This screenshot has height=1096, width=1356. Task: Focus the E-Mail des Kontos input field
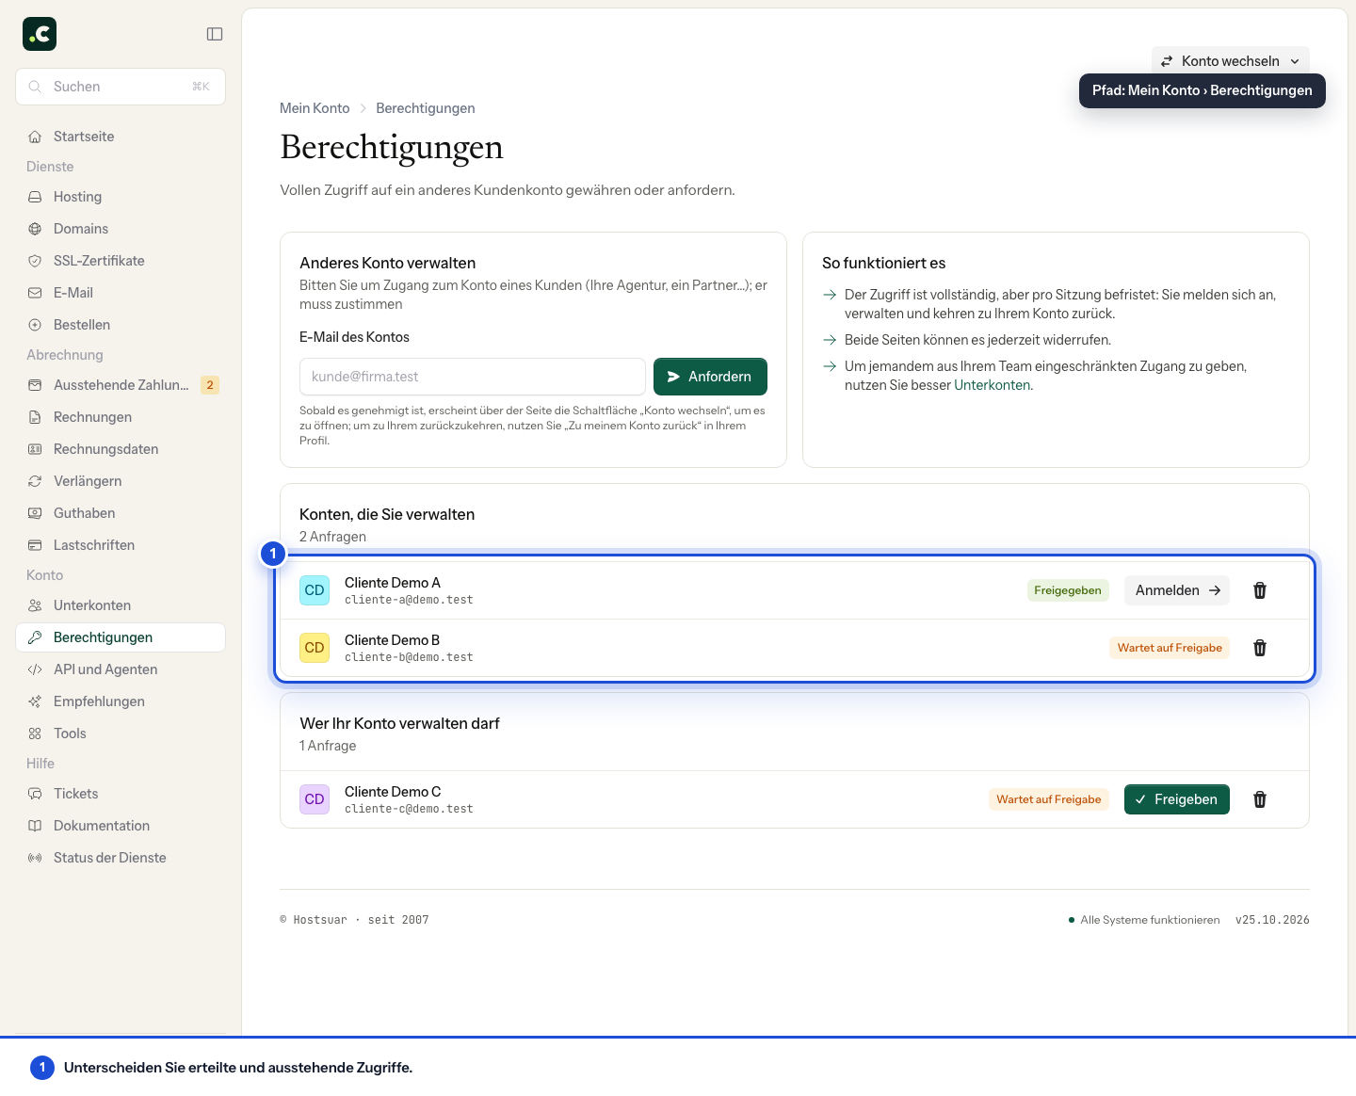[473, 377]
